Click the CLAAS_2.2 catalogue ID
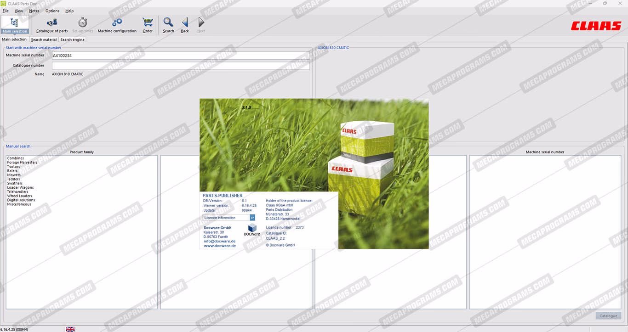Viewport: 628px width, 332px height. point(275,238)
